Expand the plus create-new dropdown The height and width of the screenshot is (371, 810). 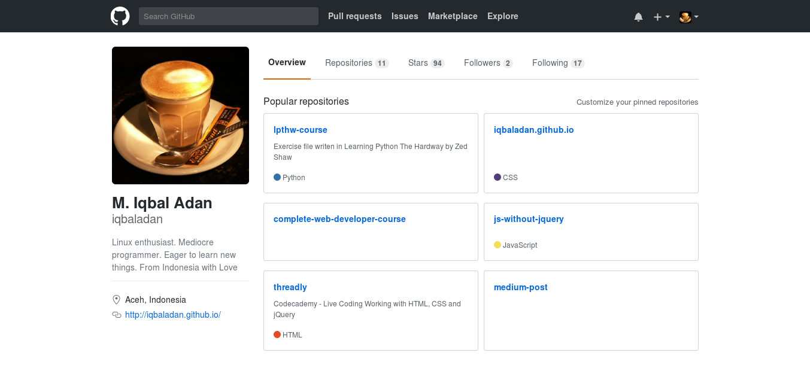click(x=662, y=17)
